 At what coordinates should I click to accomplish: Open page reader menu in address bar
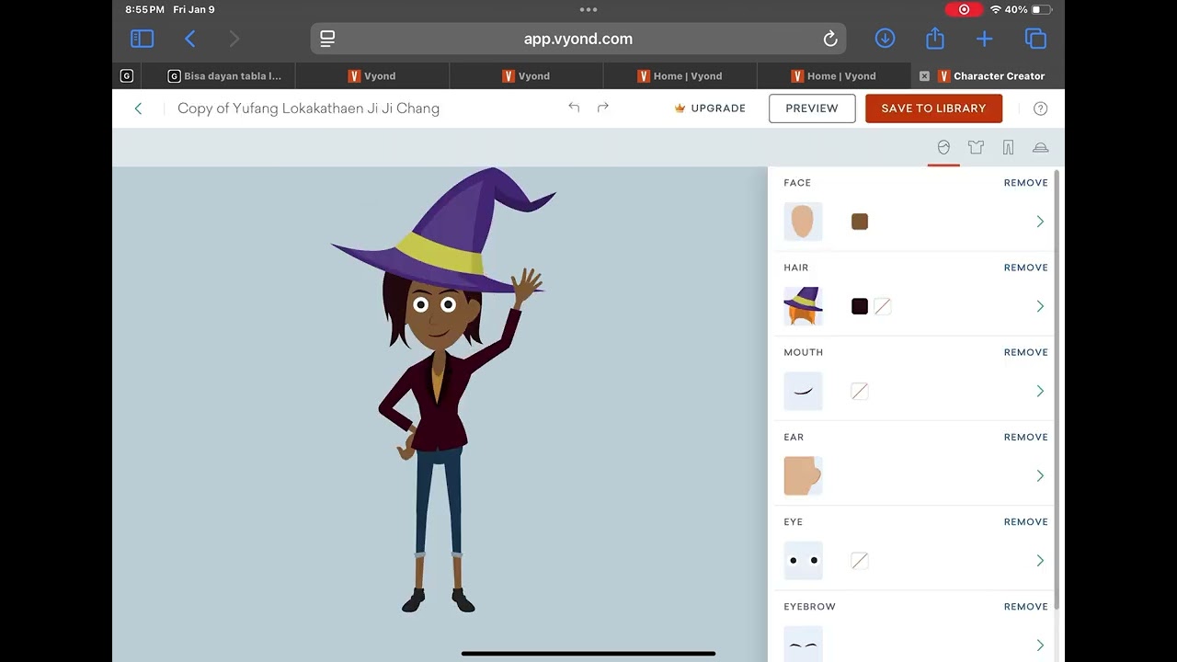[x=327, y=39]
